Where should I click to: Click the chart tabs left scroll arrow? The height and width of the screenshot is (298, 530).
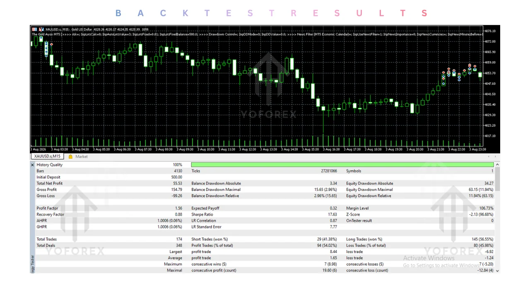click(489, 156)
